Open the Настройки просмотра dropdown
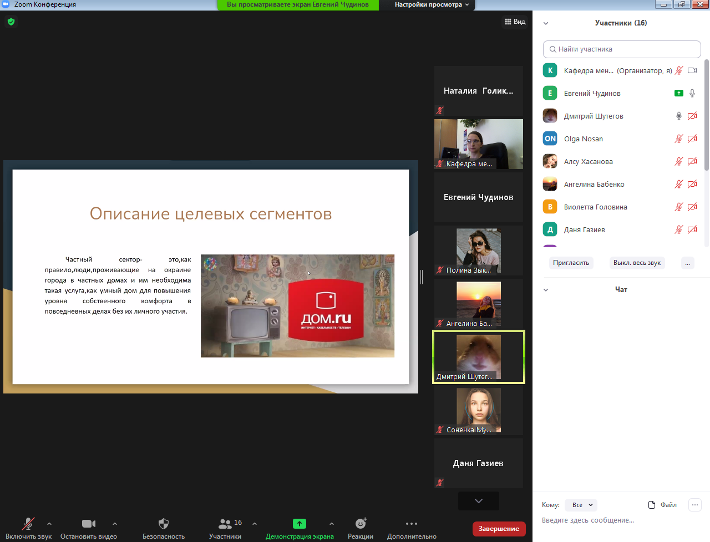This screenshot has width=710, height=542. tap(432, 4)
